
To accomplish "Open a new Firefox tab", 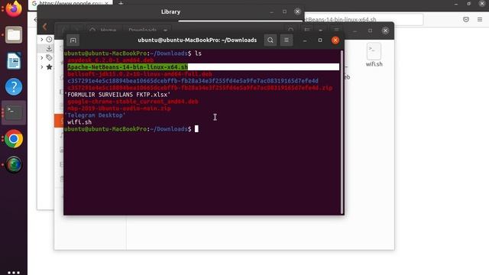I will (121, 3).
